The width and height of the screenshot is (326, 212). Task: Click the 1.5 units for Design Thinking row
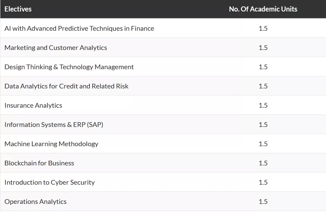(x=263, y=67)
